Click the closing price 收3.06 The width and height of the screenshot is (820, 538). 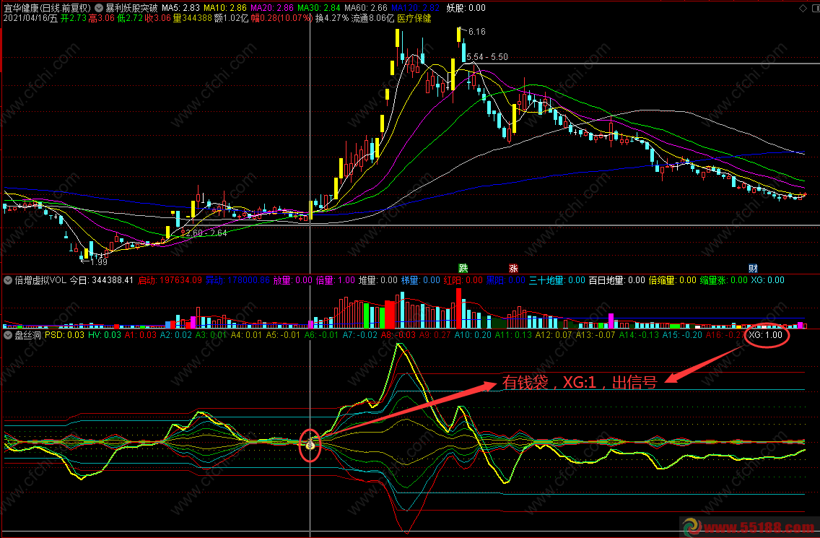pyautogui.click(x=158, y=18)
